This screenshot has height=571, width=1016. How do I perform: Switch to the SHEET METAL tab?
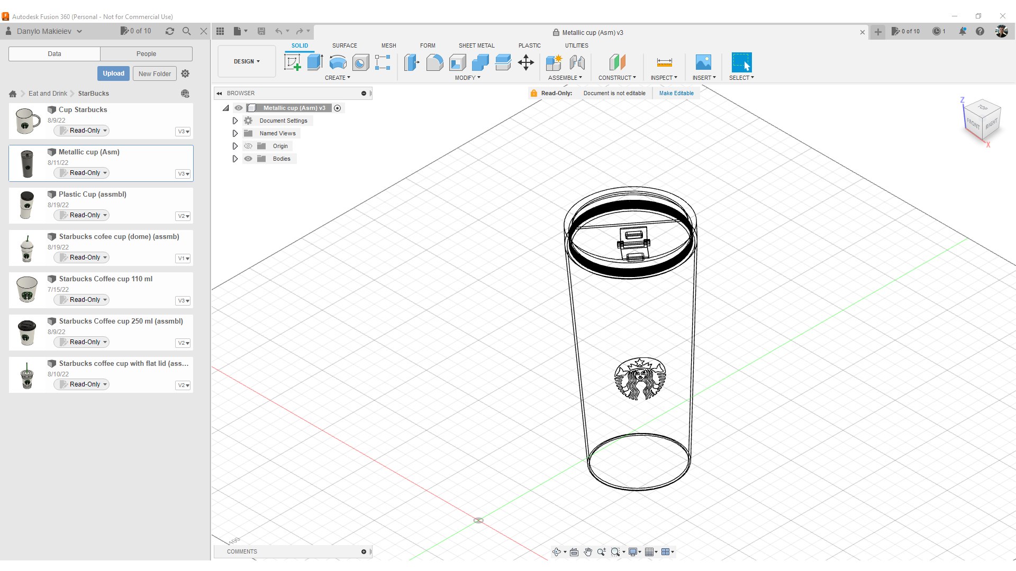[x=476, y=45]
